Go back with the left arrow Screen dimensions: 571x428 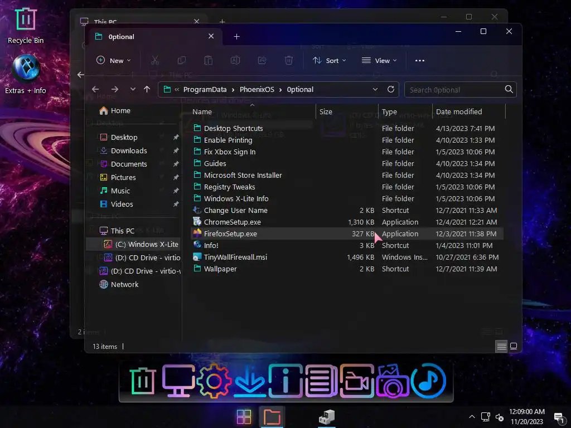coord(95,89)
